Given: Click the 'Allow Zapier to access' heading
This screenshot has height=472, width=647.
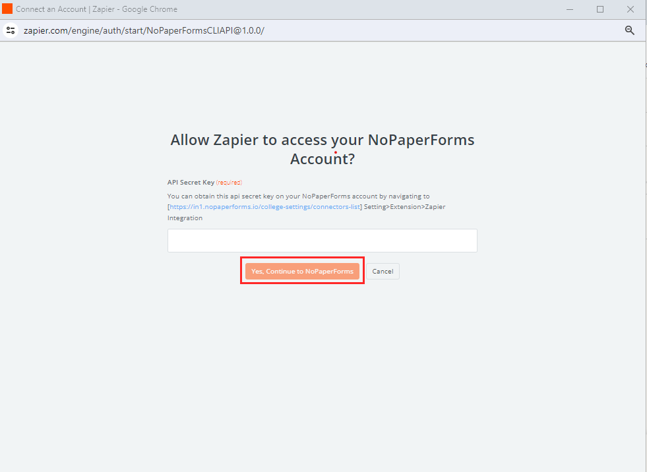Looking at the screenshot, I should (323, 149).
